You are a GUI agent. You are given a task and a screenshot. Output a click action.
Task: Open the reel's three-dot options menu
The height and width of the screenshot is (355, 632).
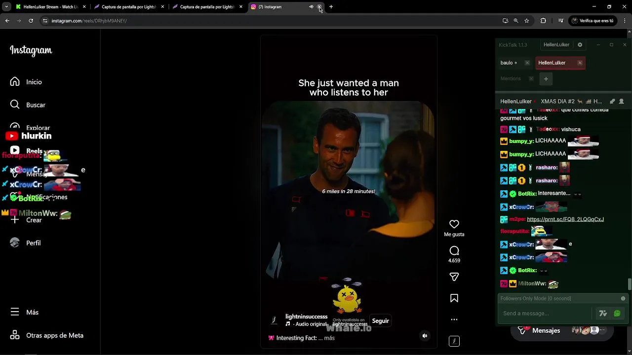pyautogui.click(x=454, y=319)
